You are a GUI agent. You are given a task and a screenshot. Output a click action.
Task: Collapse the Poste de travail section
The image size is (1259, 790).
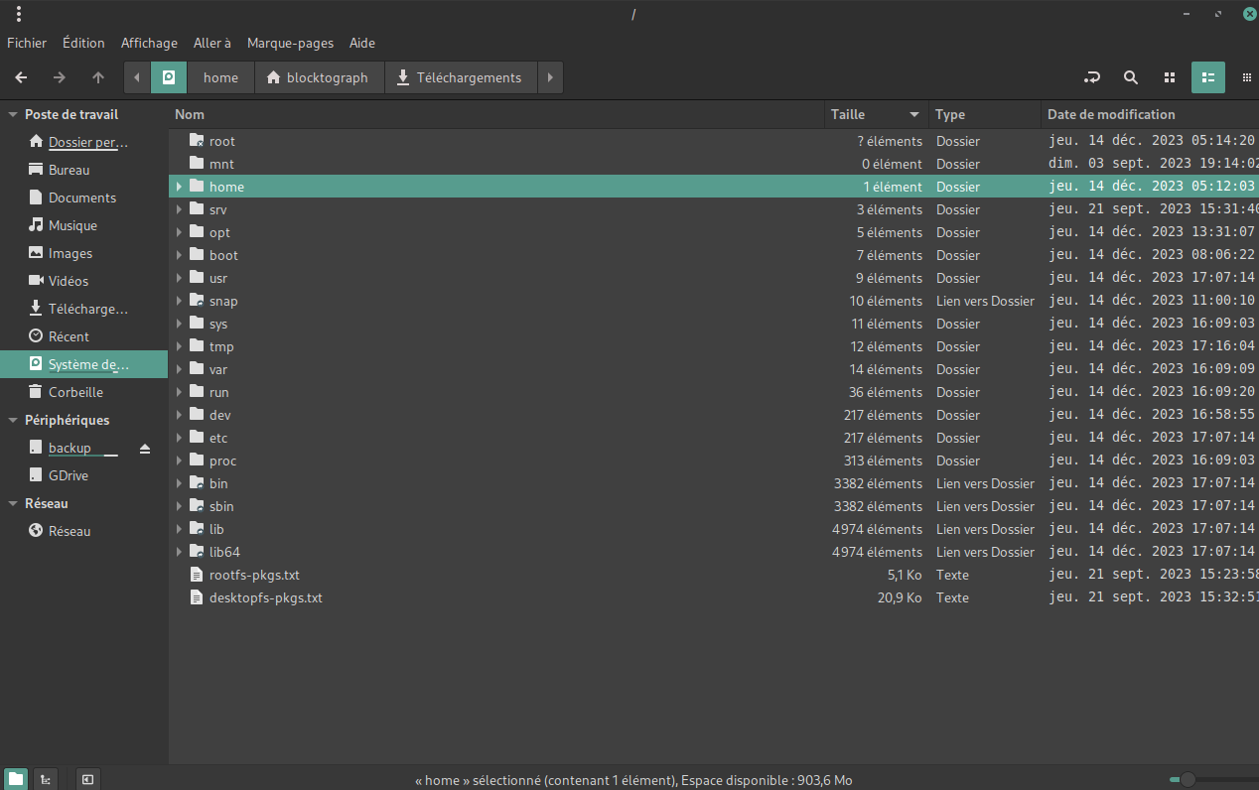click(x=13, y=114)
